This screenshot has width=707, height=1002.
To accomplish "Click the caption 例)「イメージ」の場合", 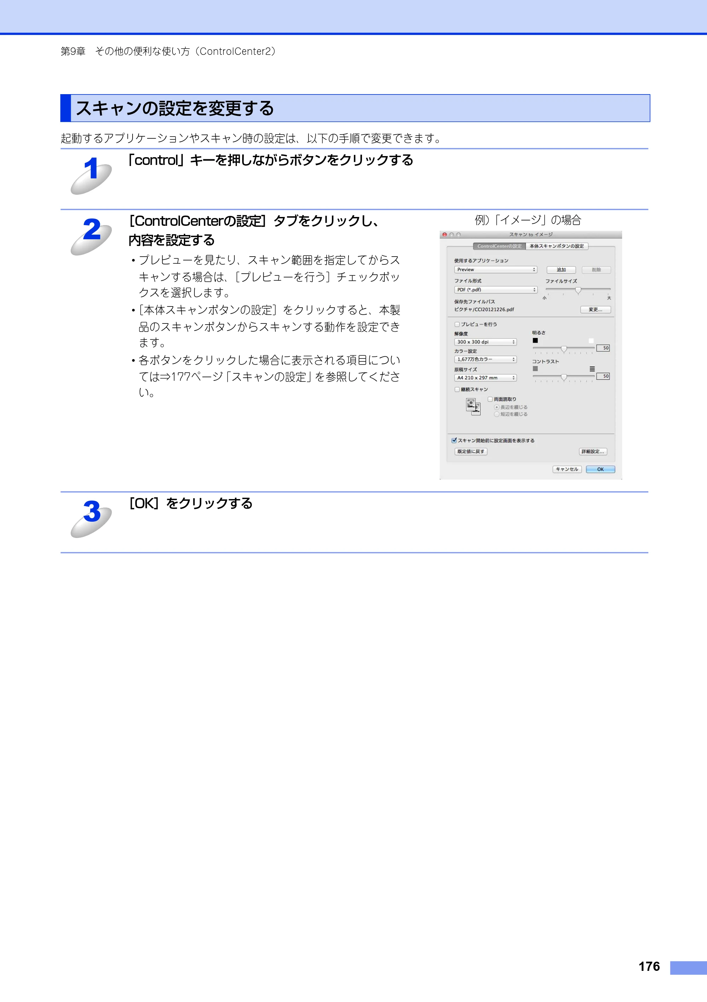I will tap(528, 220).
